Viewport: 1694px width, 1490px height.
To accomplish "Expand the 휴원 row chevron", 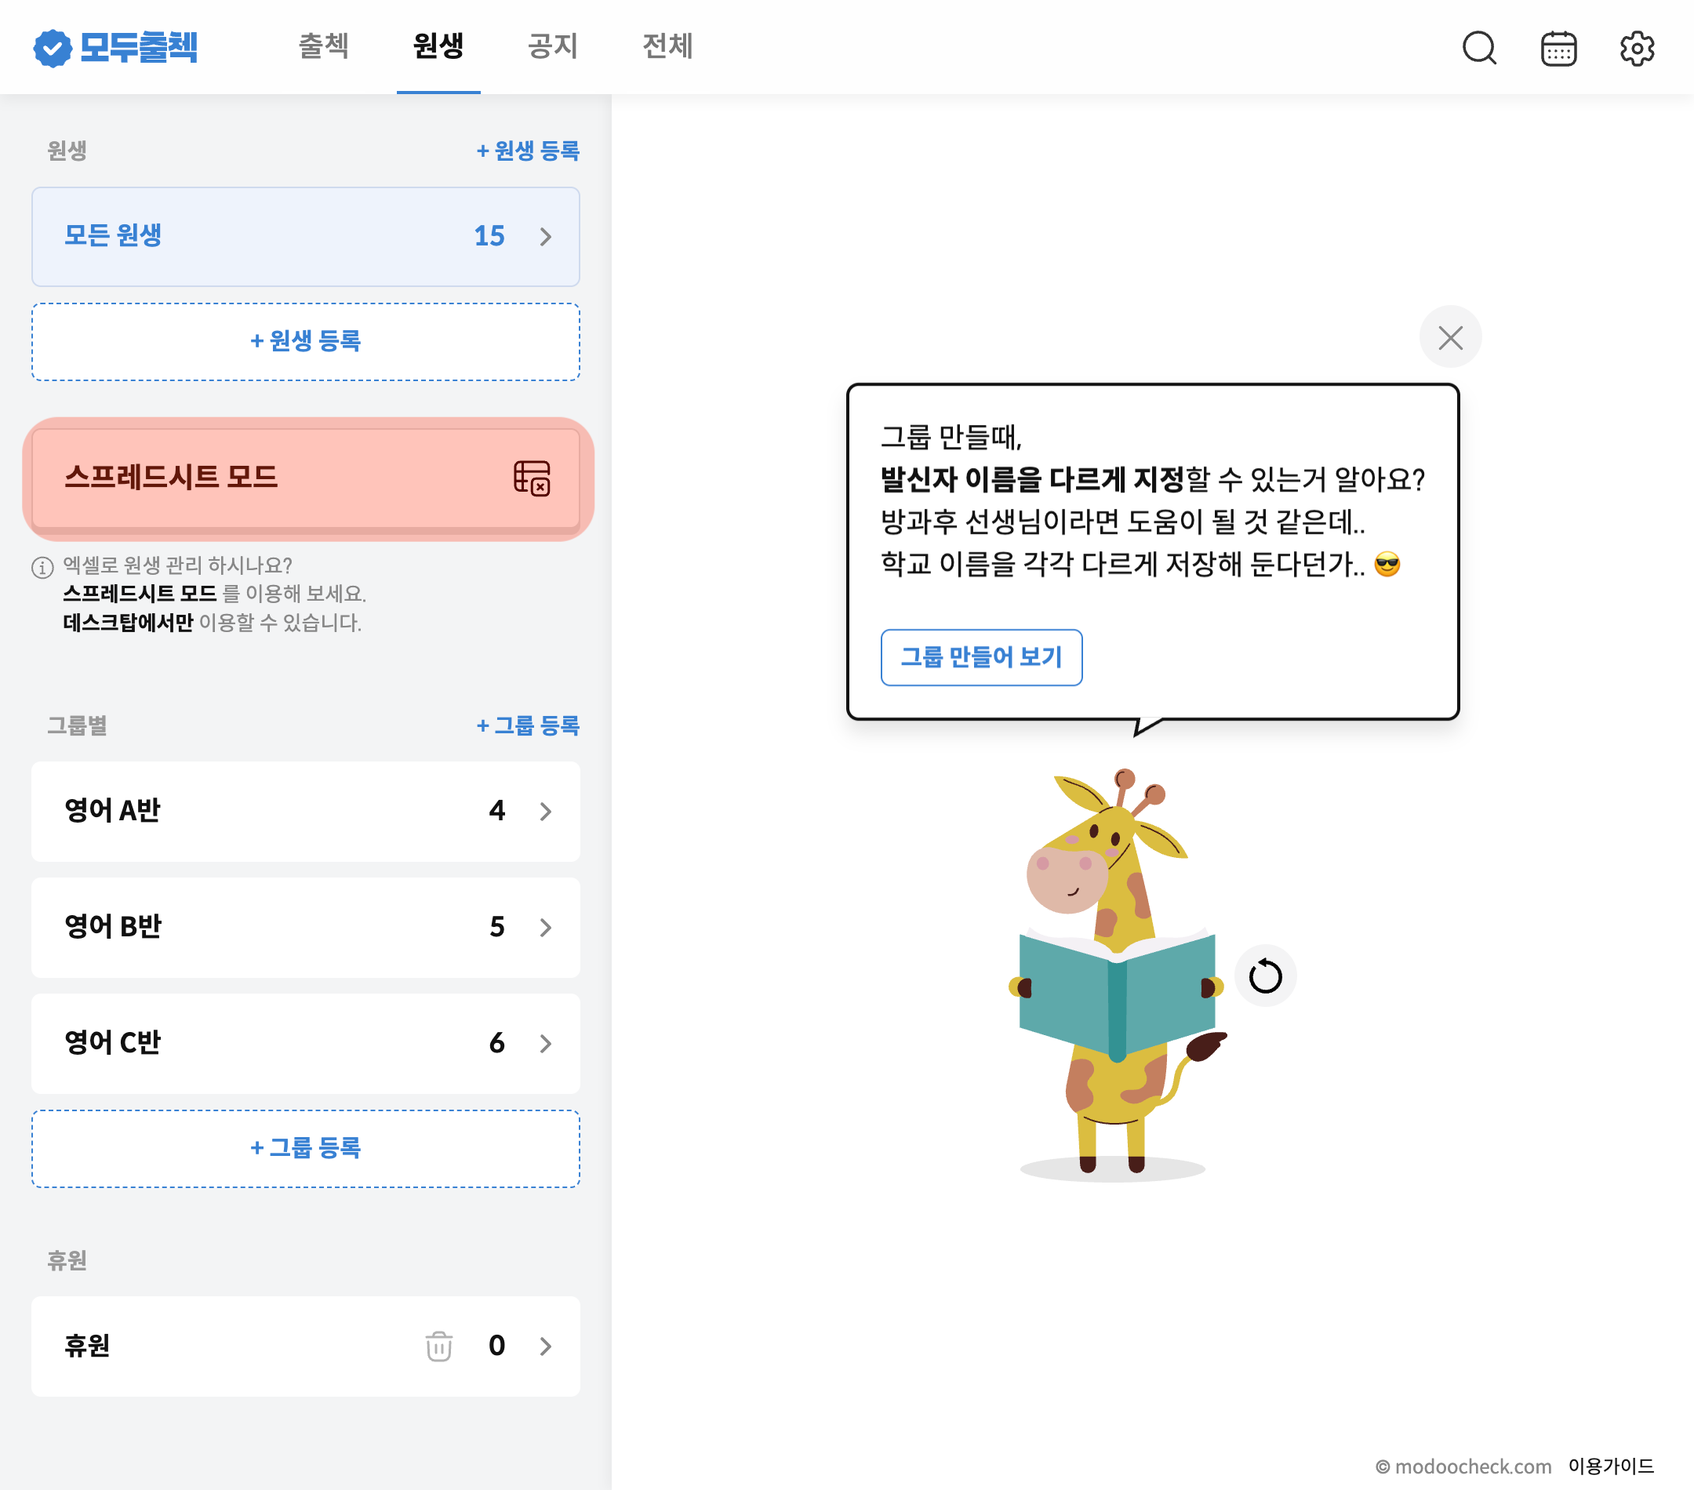I will coord(545,1346).
